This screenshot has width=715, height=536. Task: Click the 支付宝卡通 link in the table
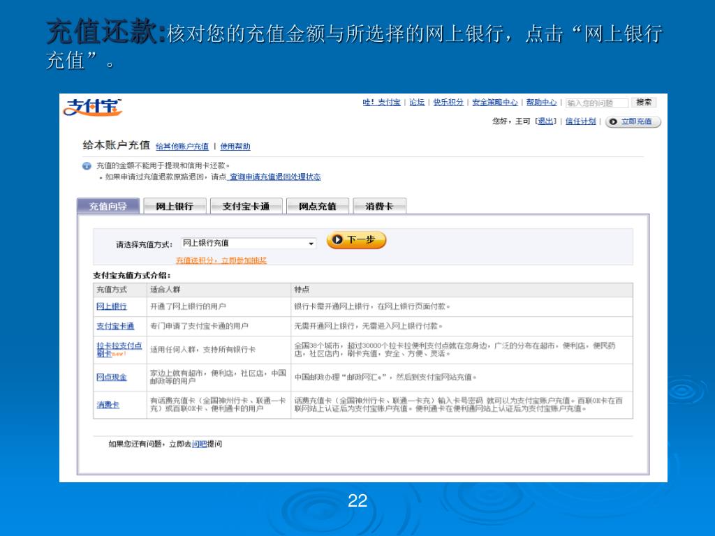pos(115,326)
